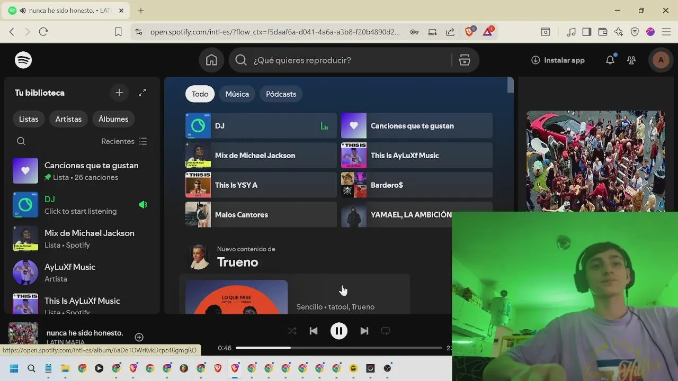Open the Explorar browse icon in search bar
The width and height of the screenshot is (678, 381).
tap(465, 60)
